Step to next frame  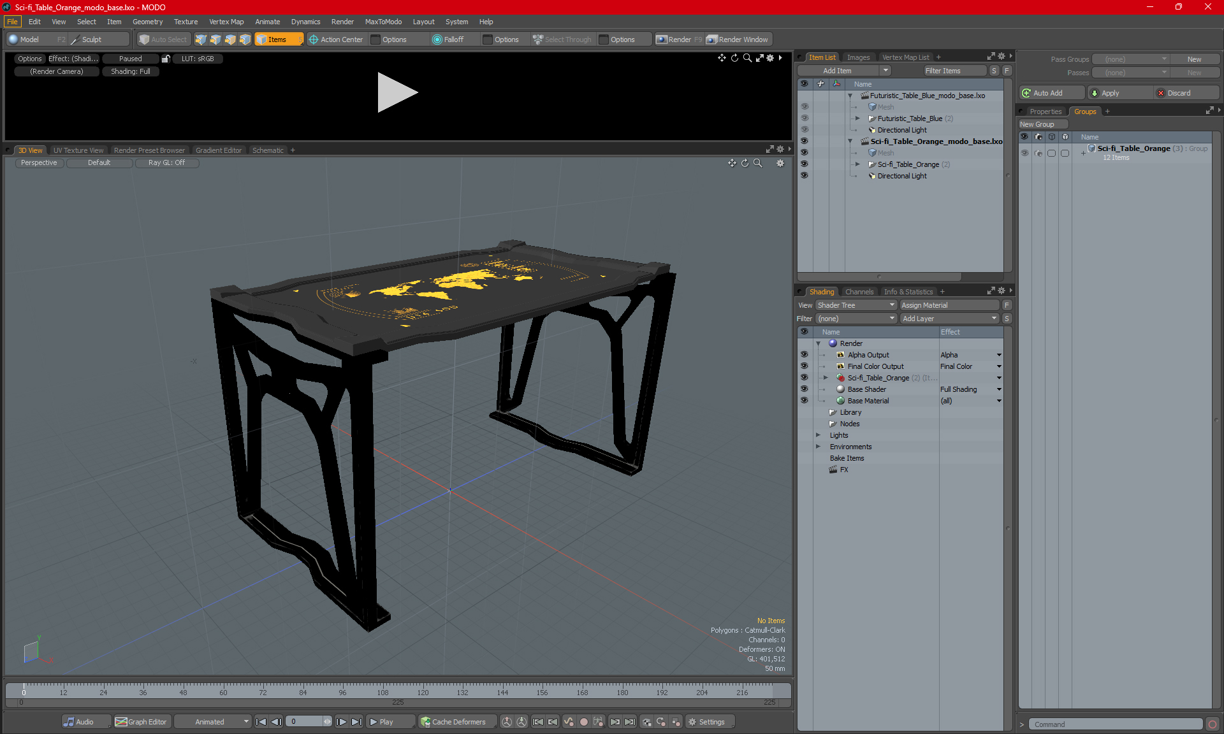342,722
